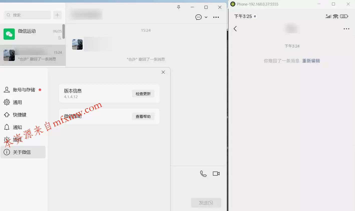Click the 下午3:25 time in phone status bar
Viewport: 355px width, 211px height.
243,16
